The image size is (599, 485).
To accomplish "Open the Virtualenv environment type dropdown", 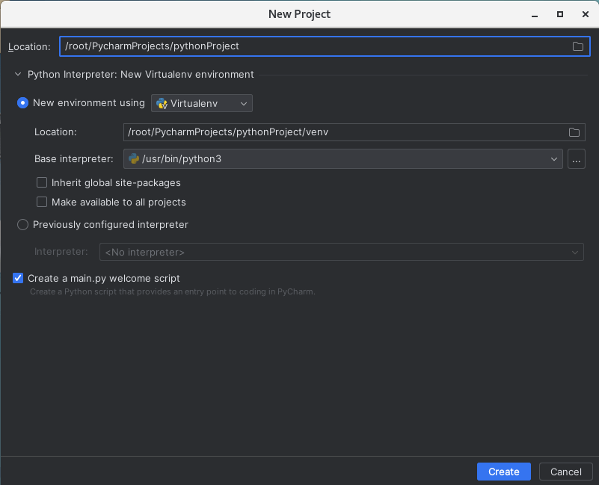I will pyautogui.click(x=202, y=103).
